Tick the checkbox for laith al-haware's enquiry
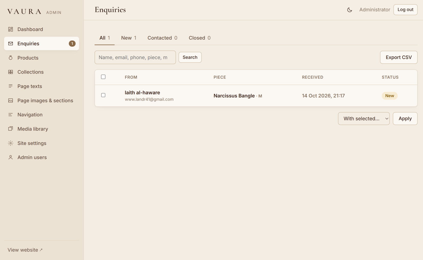The image size is (423, 260). point(103,95)
